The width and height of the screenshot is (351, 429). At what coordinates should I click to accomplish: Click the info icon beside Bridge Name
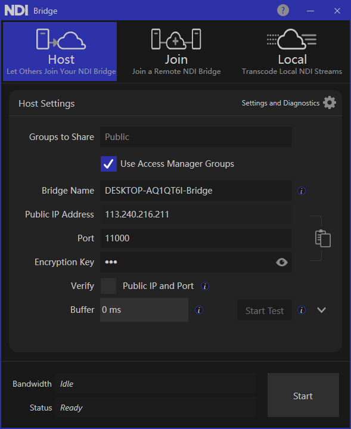click(x=302, y=191)
